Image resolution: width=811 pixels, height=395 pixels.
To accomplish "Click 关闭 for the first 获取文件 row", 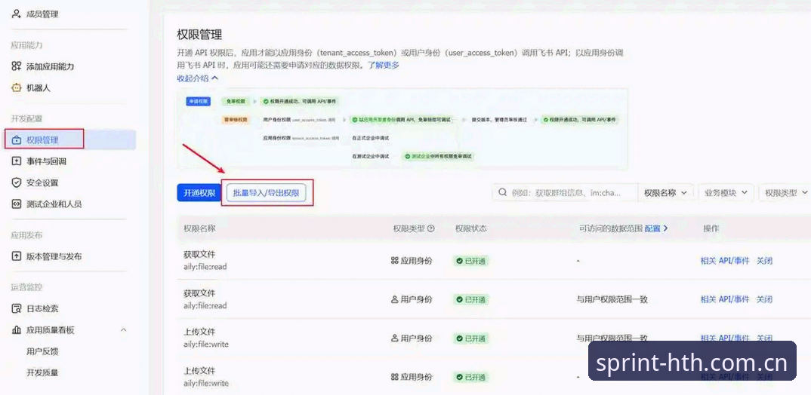I will coord(764,262).
